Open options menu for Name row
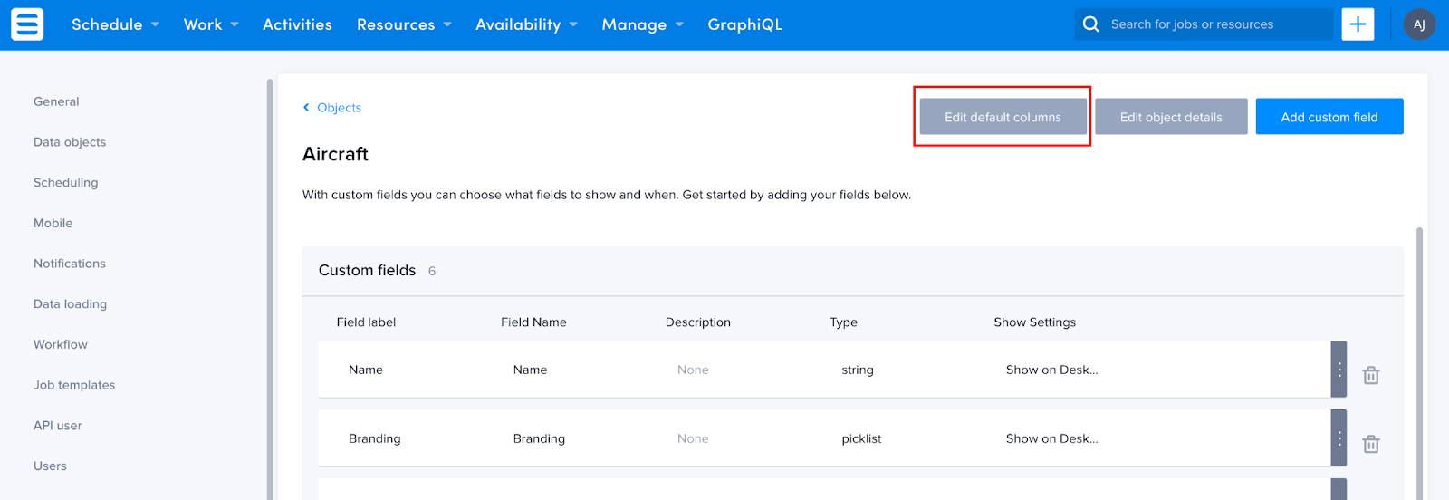Image resolution: width=1449 pixels, height=500 pixels. click(x=1339, y=370)
